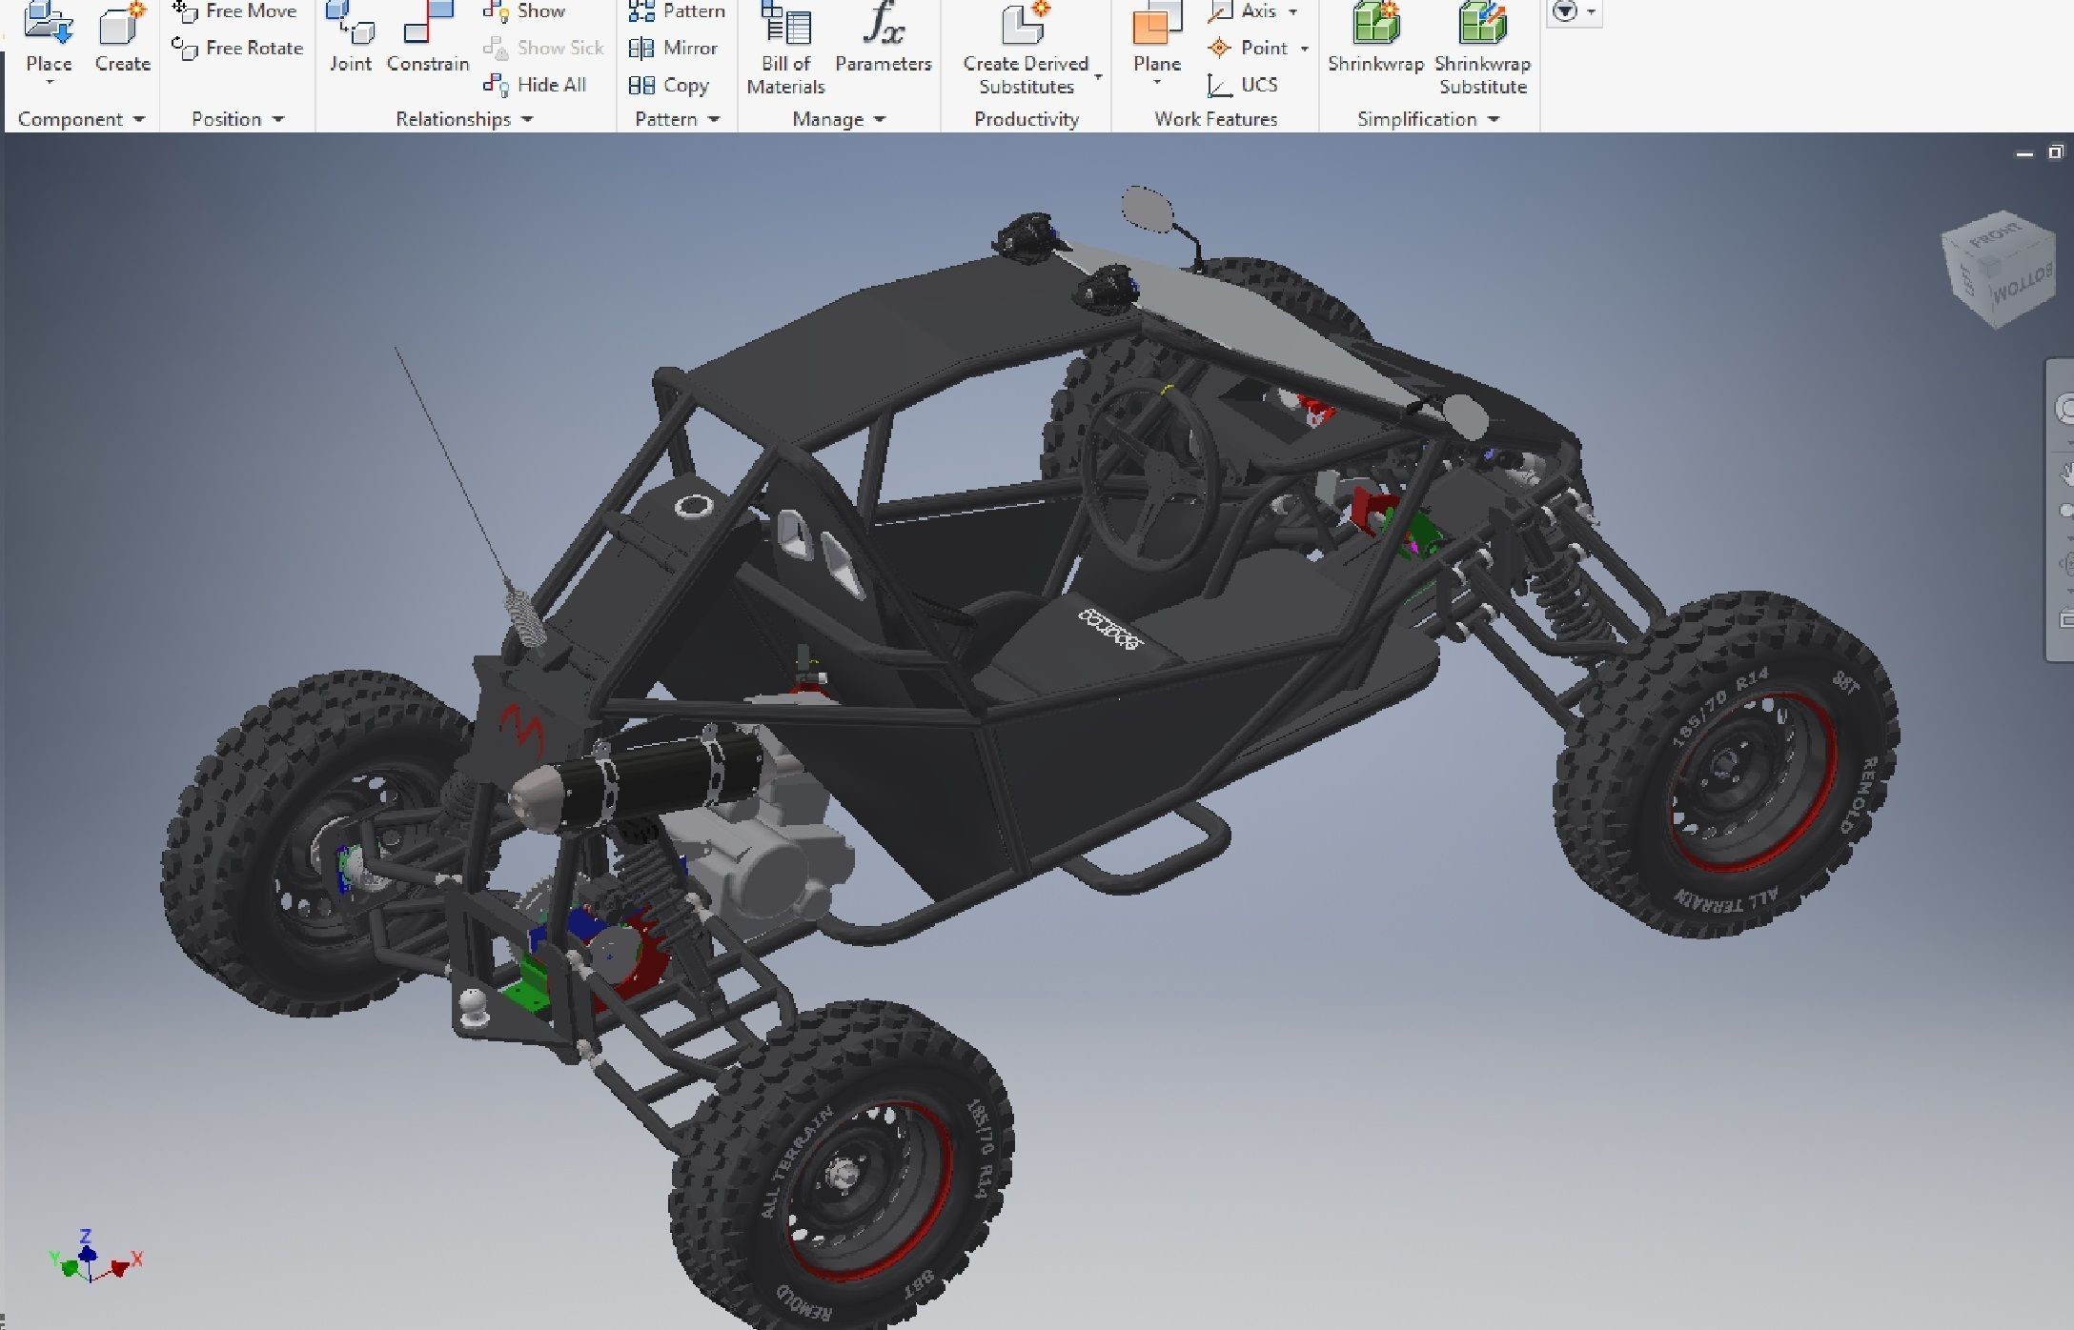Expand the Relationships panel dropdown
2074x1330 pixels.
(527, 119)
